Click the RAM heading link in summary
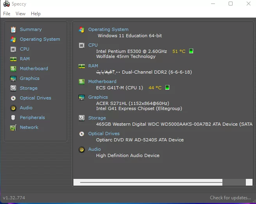This screenshot has height=204, width=256. (x=93, y=66)
